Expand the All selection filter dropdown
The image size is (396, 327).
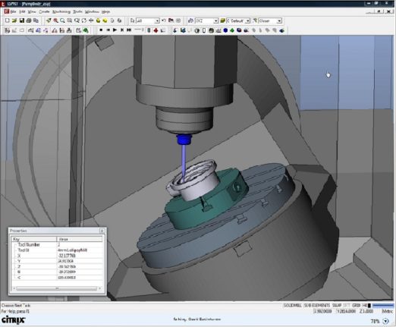pos(157,20)
